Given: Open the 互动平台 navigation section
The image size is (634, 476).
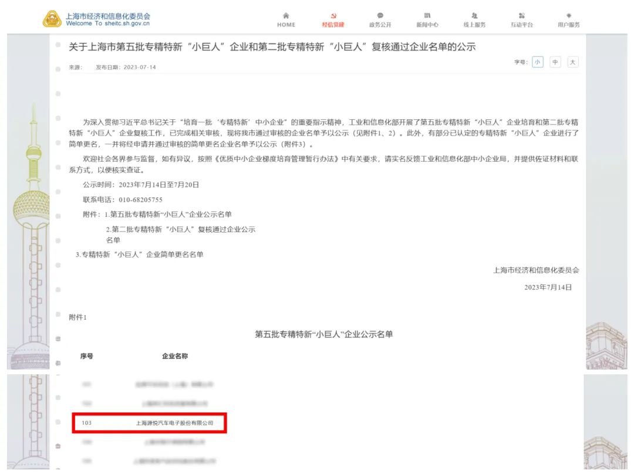Looking at the screenshot, I should pos(522,20).
